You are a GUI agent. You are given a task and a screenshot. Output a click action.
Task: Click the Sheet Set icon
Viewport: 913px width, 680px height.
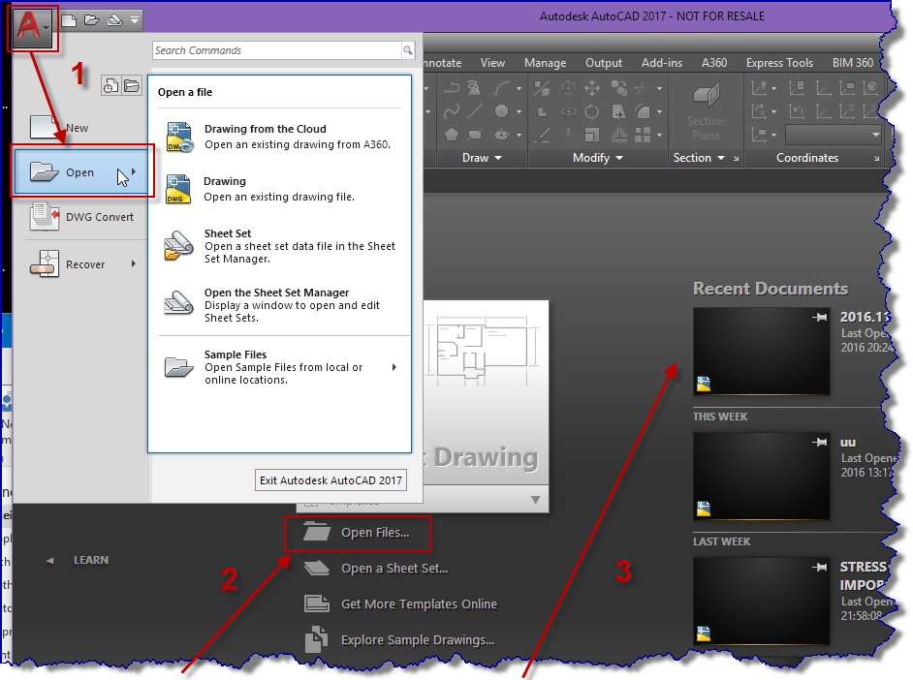[x=179, y=245]
